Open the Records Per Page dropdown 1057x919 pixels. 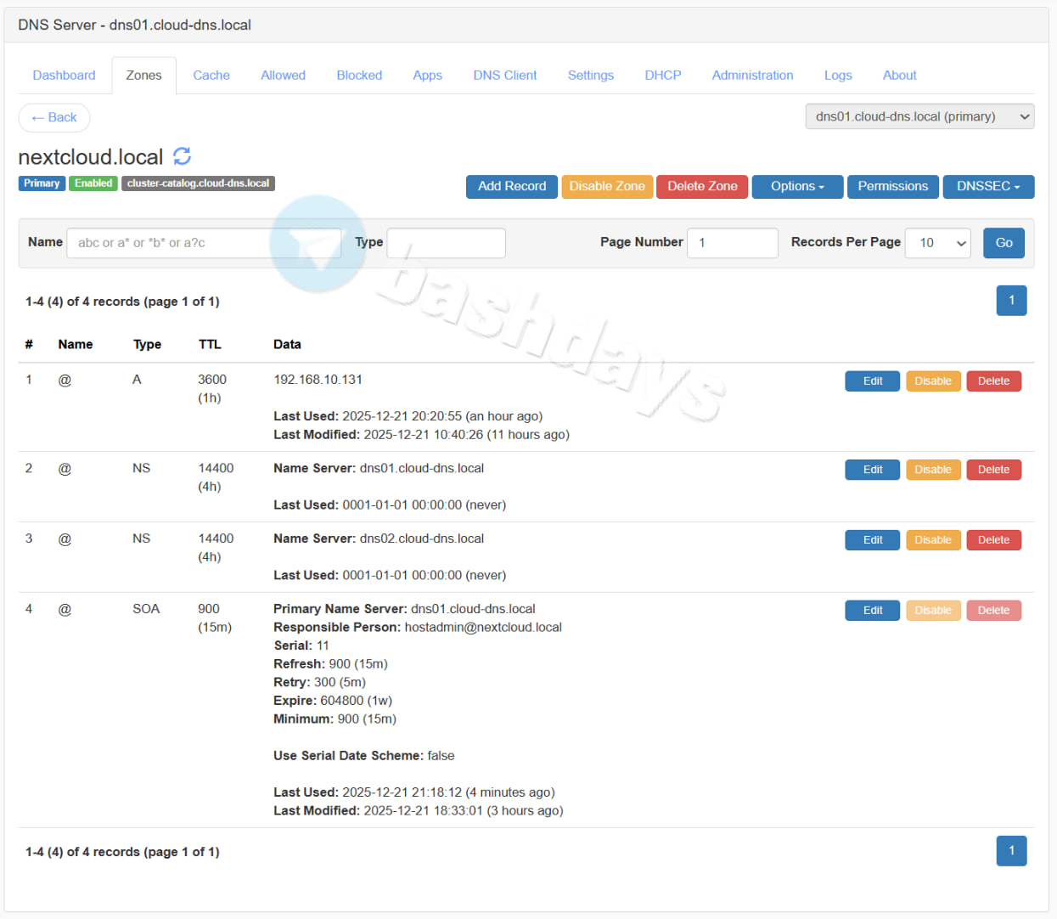click(x=937, y=243)
